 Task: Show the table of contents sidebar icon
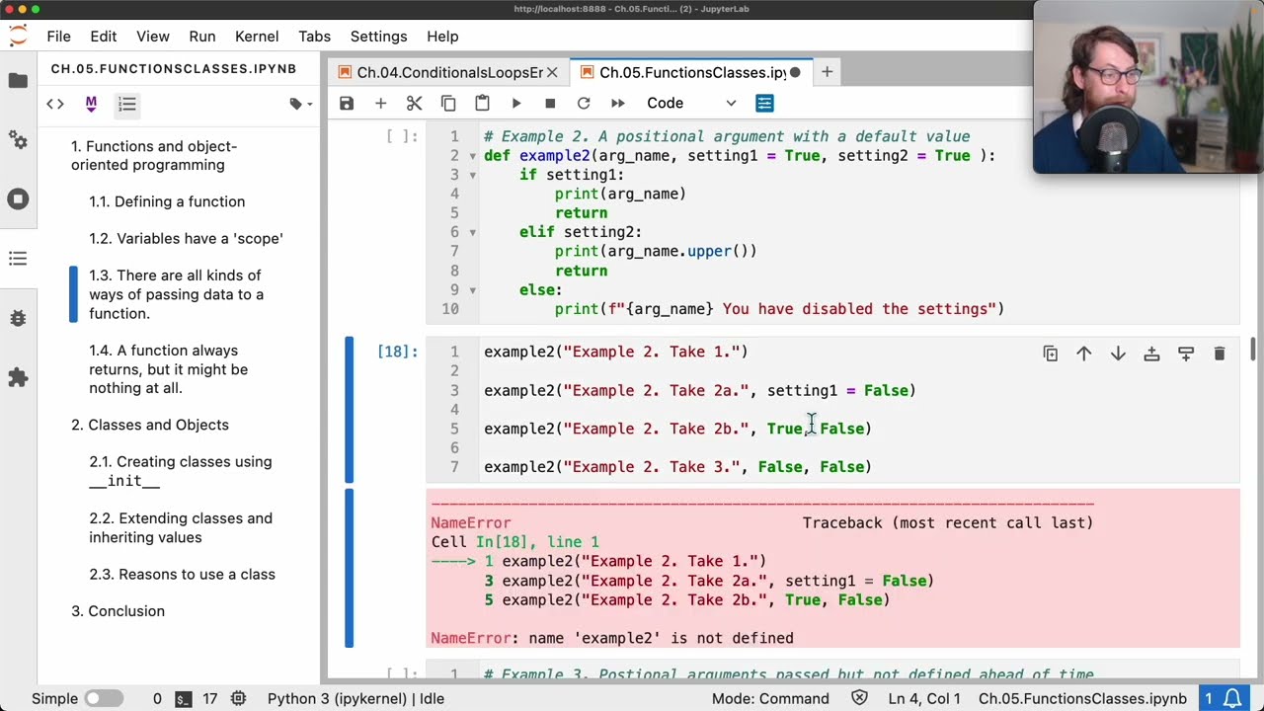coord(18,259)
